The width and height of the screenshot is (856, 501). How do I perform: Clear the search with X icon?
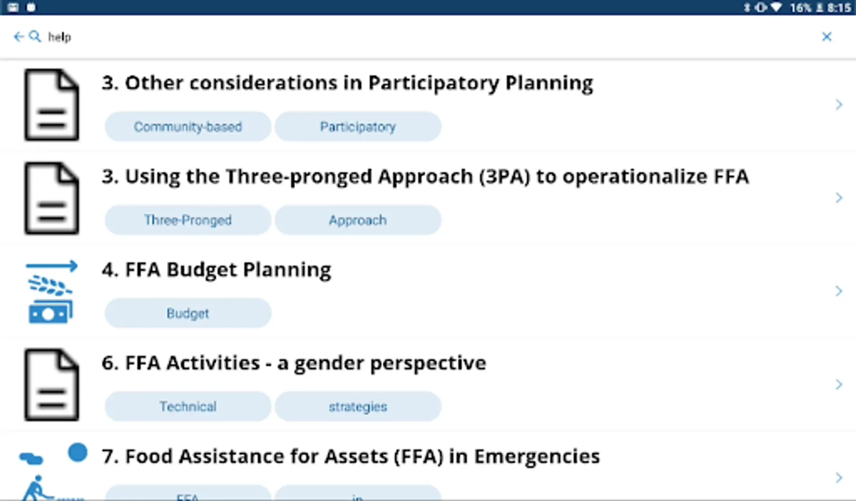point(826,37)
